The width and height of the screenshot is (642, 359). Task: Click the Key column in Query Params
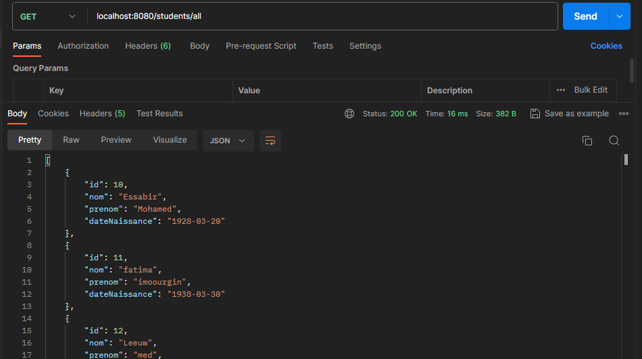point(138,90)
